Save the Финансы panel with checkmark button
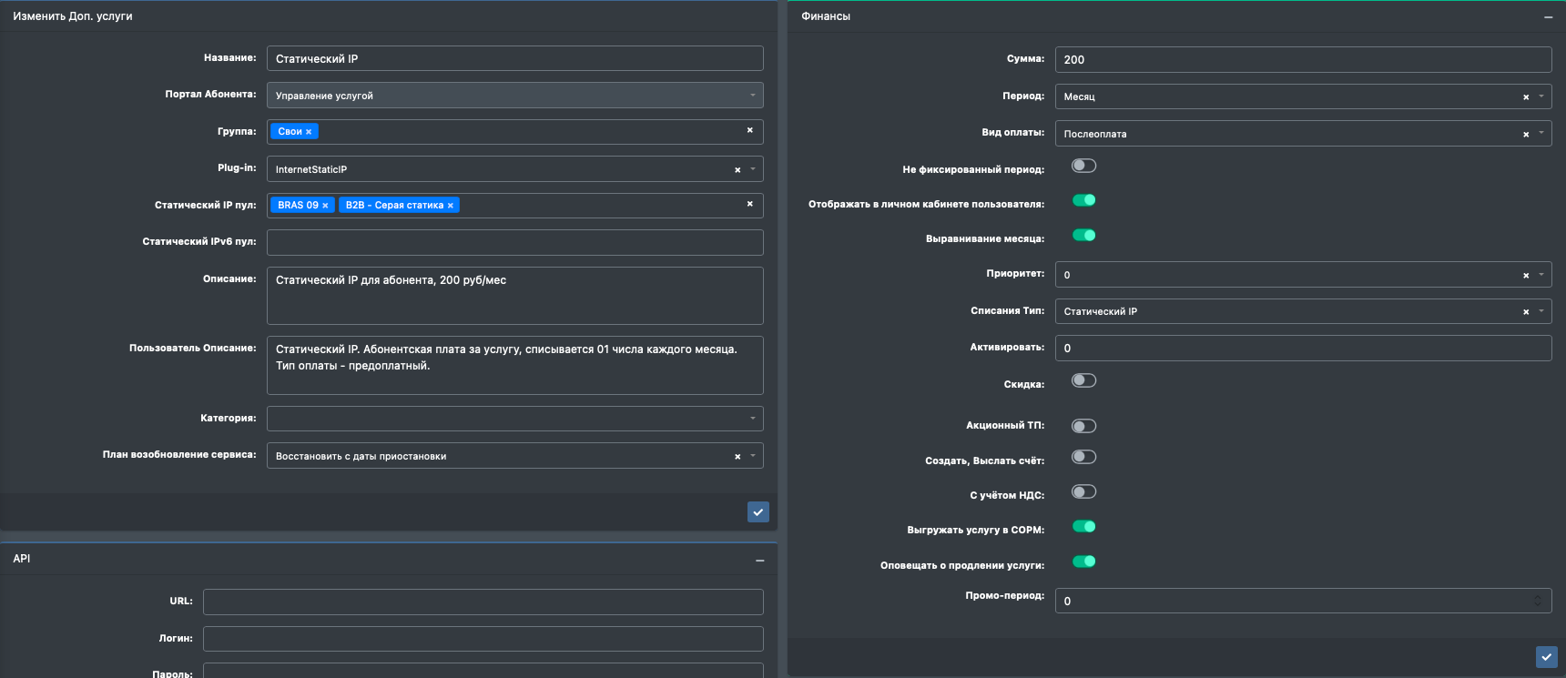 point(1546,656)
